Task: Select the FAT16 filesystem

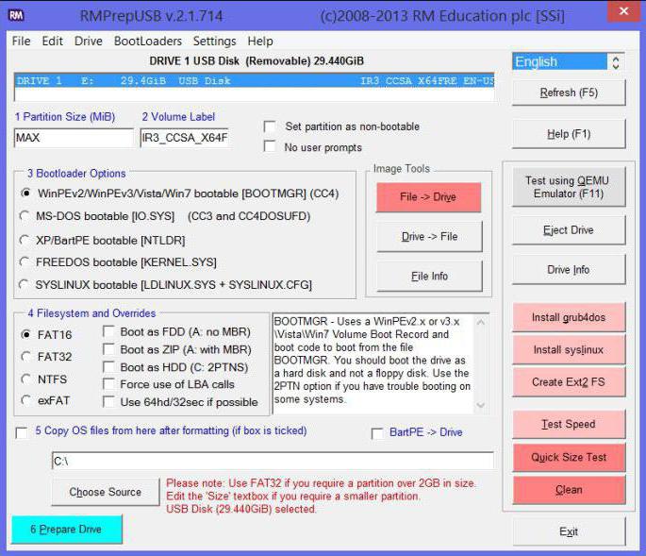Action: coord(26,334)
